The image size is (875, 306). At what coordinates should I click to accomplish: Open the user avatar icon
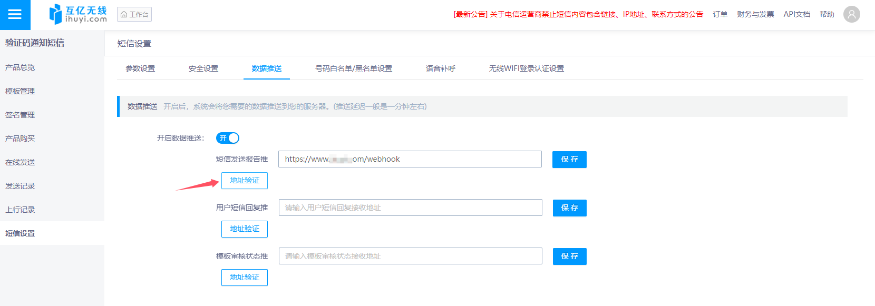pyautogui.click(x=851, y=14)
